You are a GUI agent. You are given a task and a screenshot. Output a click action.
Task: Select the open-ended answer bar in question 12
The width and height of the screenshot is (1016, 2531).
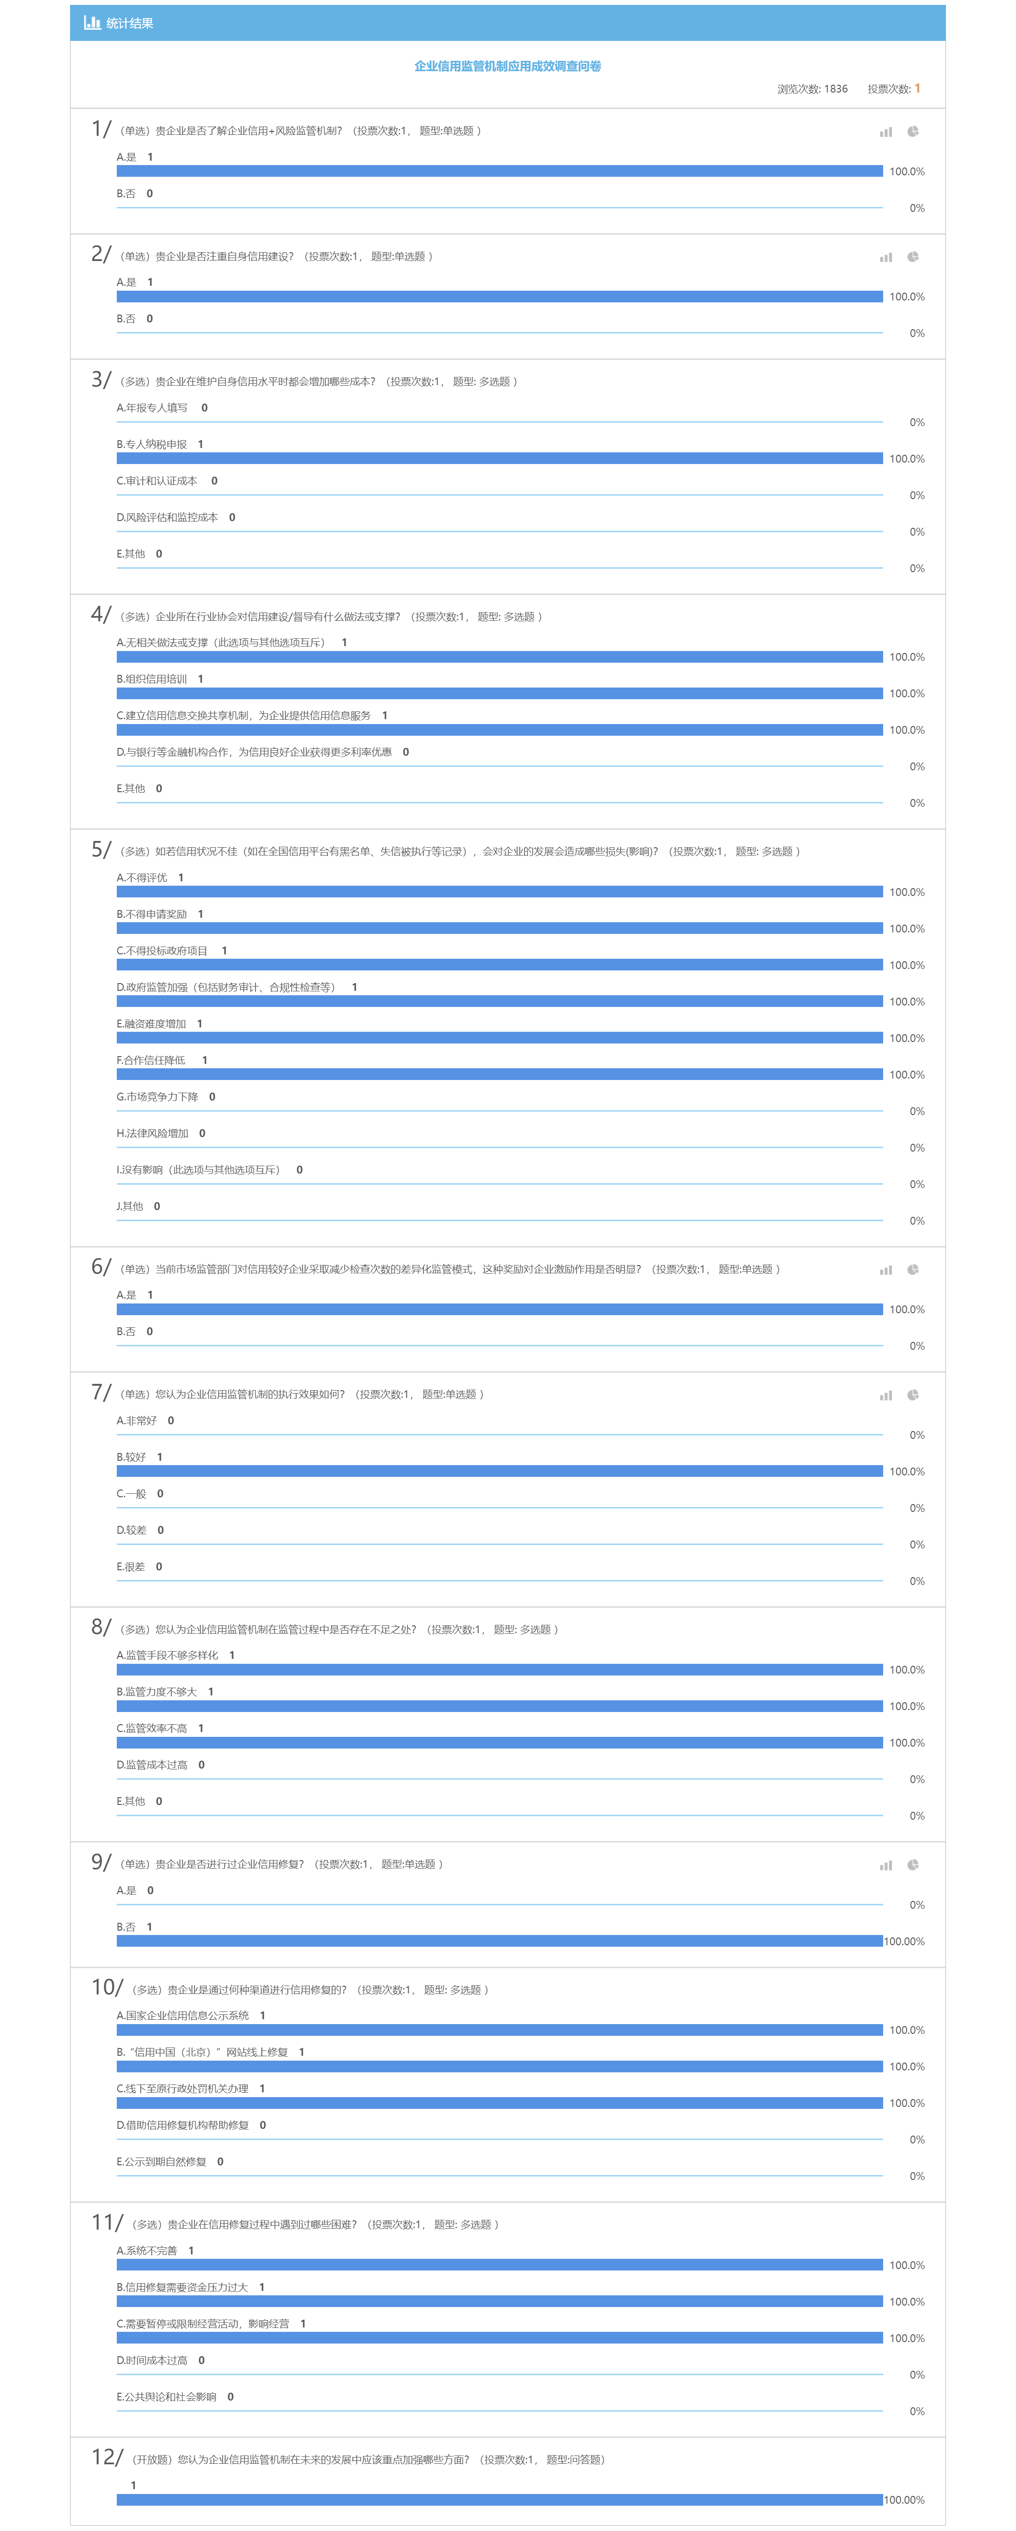click(x=499, y=2499)
